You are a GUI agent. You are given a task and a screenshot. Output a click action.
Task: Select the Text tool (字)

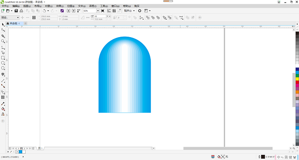click(x=3, y=74)
